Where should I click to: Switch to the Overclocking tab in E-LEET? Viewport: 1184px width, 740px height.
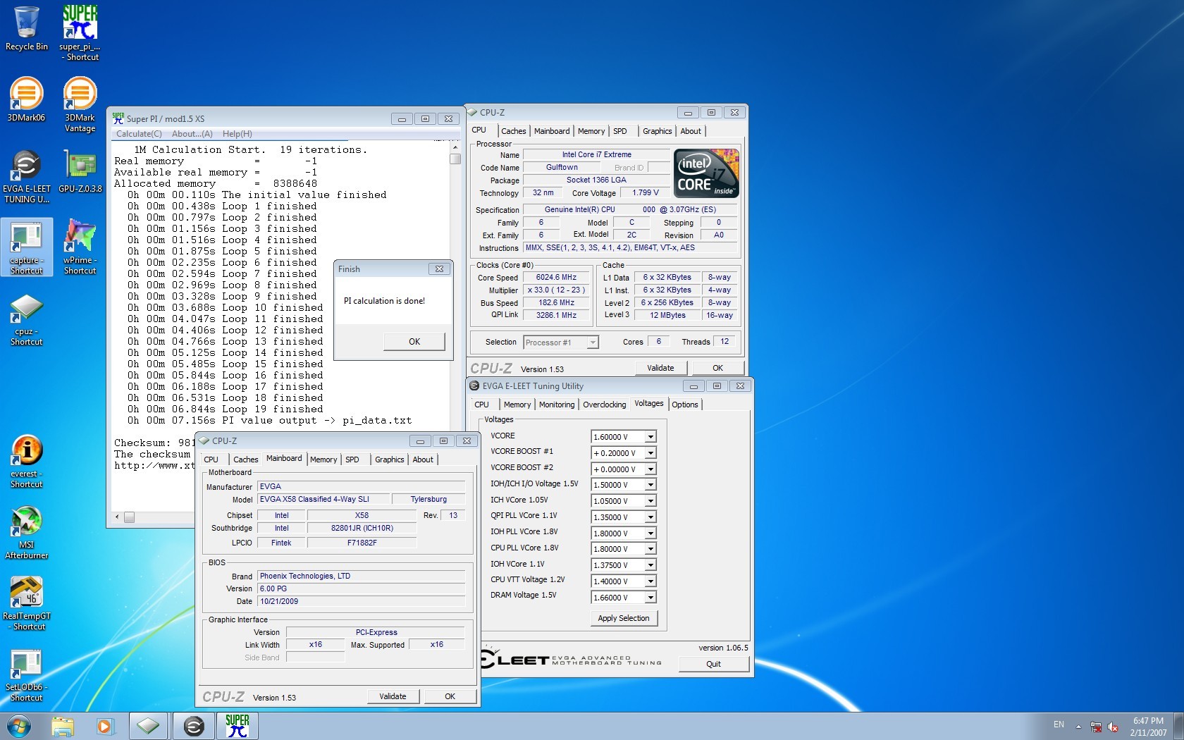(604, 405)
